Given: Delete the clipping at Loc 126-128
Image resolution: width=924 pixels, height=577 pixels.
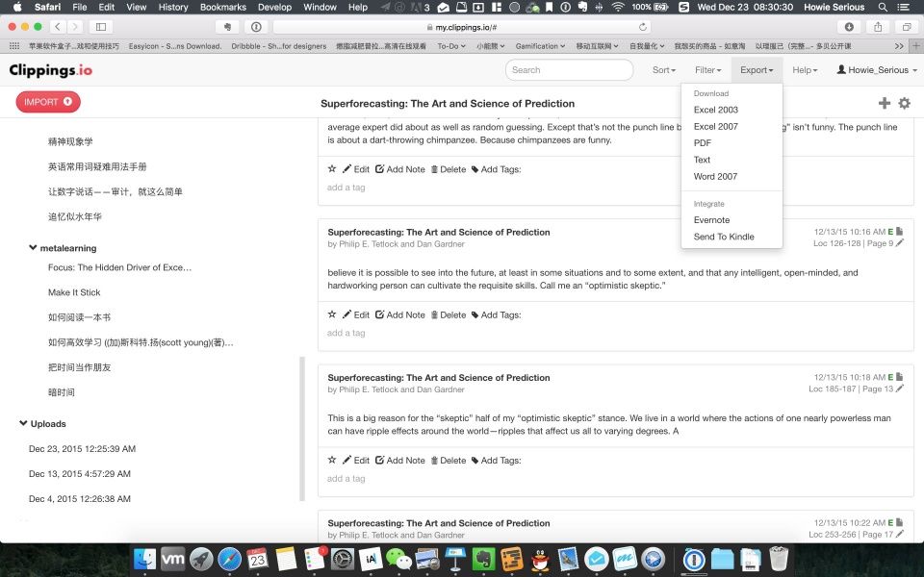Looking at the screenshot, I should [x=449, y=315].
